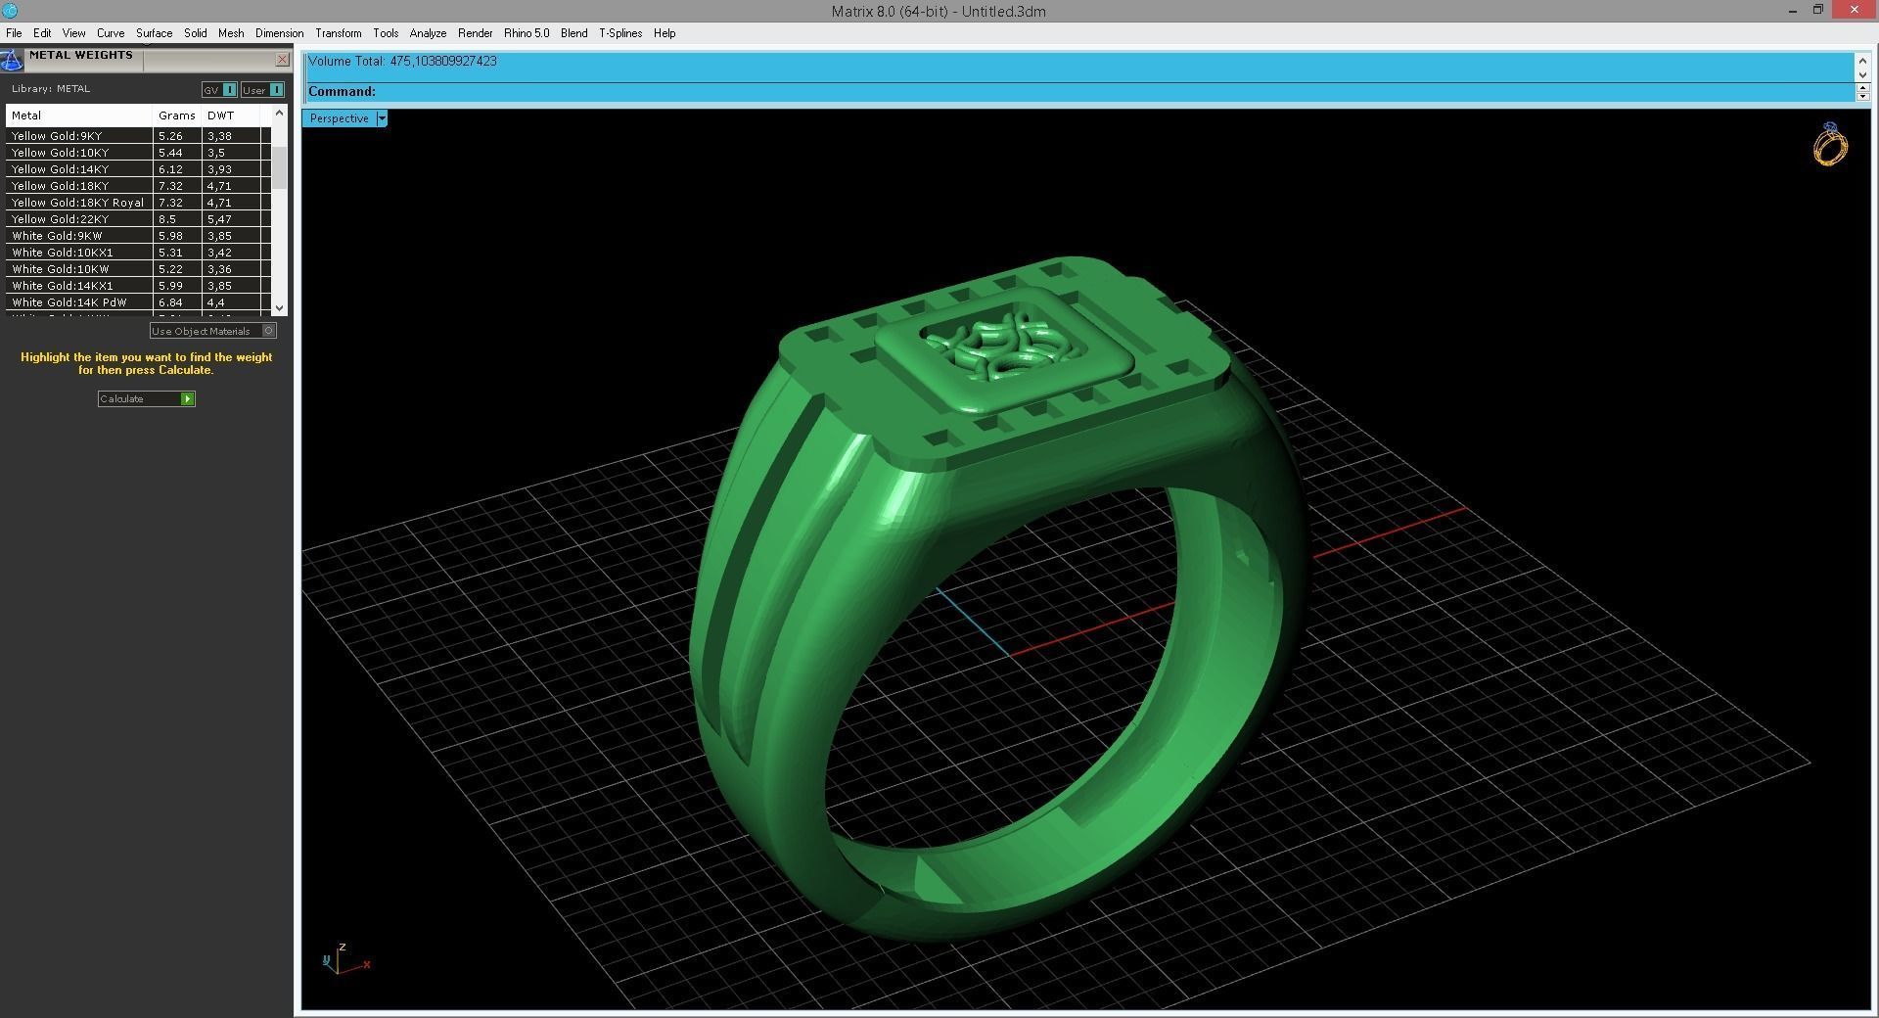Image resolution: width=1879 pixels, height=1018 pixels.
Task: Select the Yellow Gold:18KY row
Action: pyautogui.click(x=138, y=186)
